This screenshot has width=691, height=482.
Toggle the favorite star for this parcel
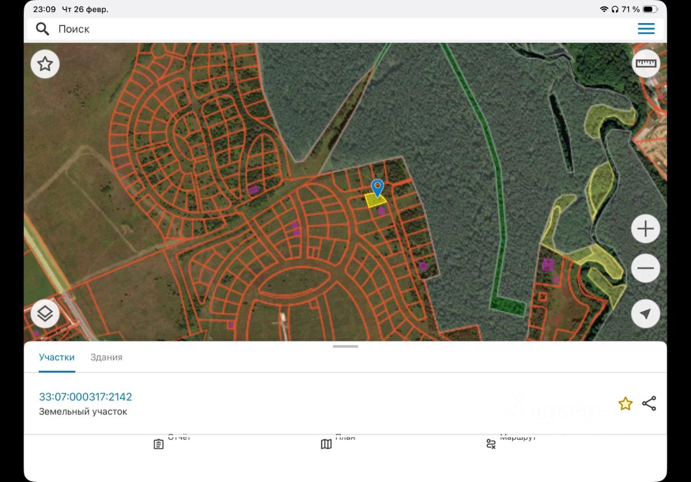point(625,403)
